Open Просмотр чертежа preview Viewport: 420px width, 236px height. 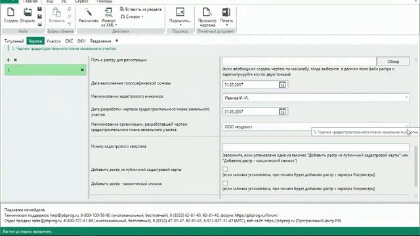[x=207, y=17]
